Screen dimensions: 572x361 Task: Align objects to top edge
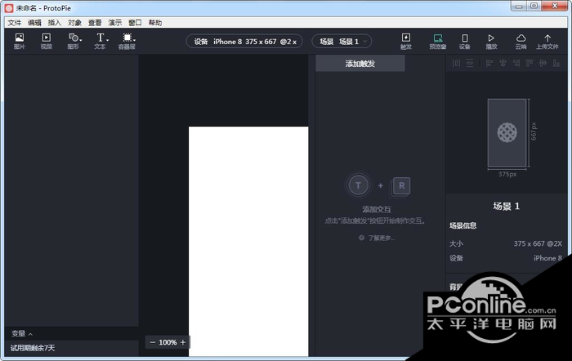[530, 63]
